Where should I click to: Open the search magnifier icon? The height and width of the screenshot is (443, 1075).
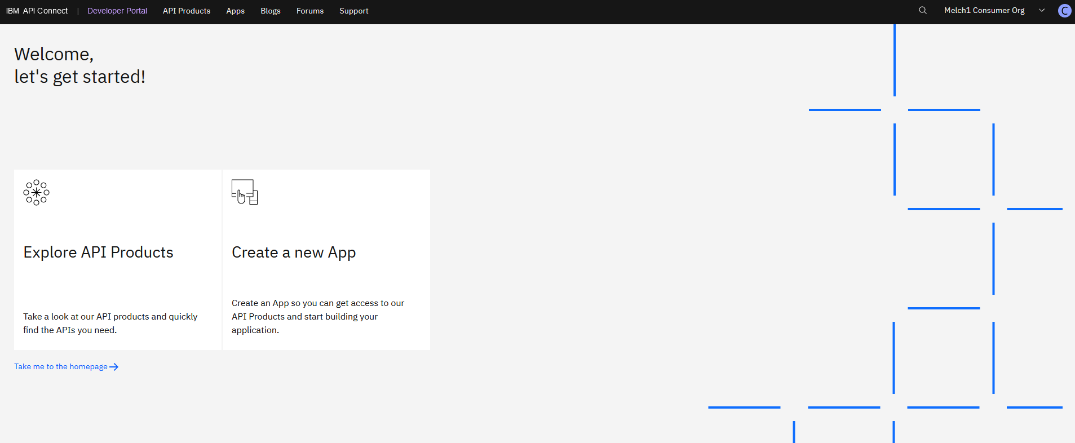922,10
